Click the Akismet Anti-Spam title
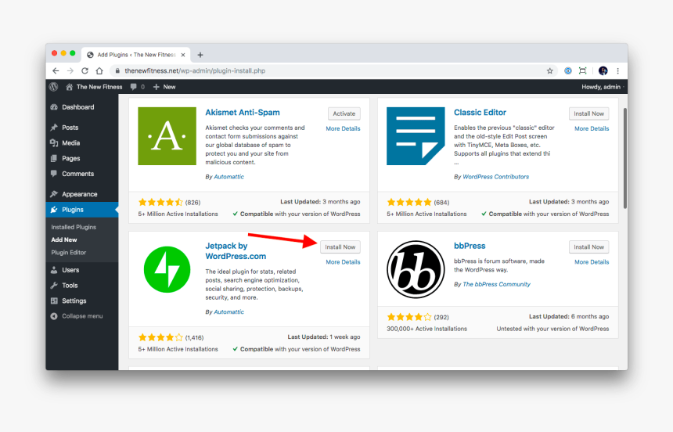The image size is (673, 432). coord(243,113)
